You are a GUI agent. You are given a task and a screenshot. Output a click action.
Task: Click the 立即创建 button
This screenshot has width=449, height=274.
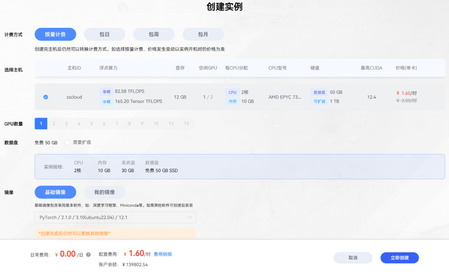pyautogui.click(x=400, y=258)
